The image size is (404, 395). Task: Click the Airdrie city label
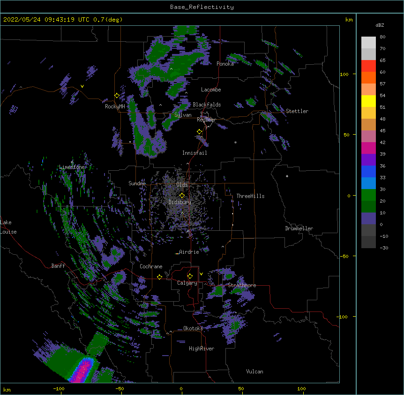click(x=189, y=252)
